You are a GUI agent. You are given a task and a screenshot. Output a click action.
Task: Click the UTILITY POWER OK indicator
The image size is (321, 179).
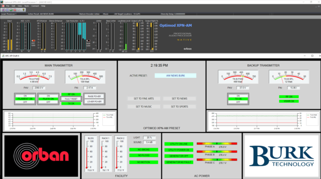(x=179, y=150)
